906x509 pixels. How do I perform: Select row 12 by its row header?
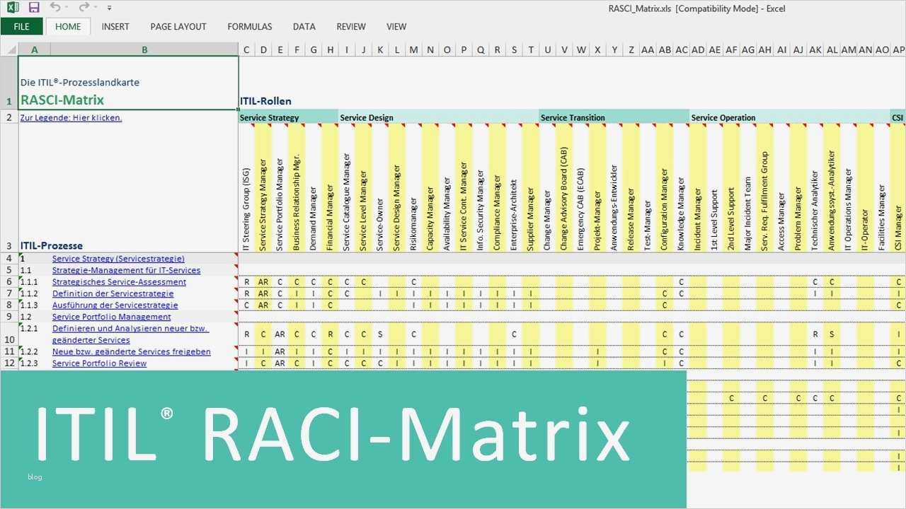[x=9, y=363]
